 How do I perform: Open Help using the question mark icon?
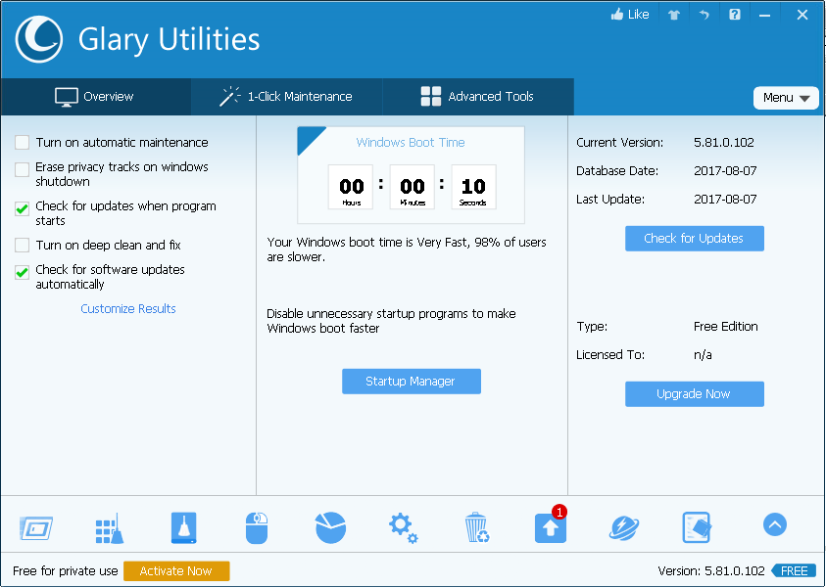(x=734, y=14)
